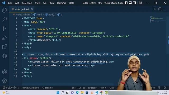Open Google Chrome from taskbar
The image size is (169, 95).
click(x=101, y=92)
